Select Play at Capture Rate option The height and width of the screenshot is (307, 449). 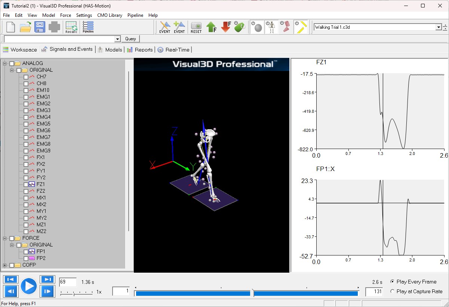392,291
